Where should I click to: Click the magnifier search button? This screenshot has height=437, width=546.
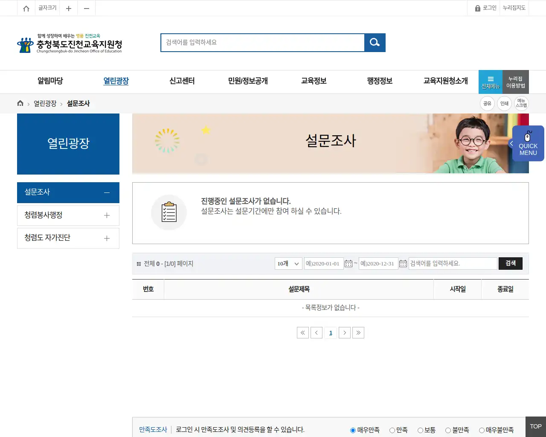[x=375, y=42]
